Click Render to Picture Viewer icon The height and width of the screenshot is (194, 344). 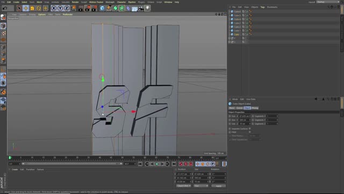(88, 9)
